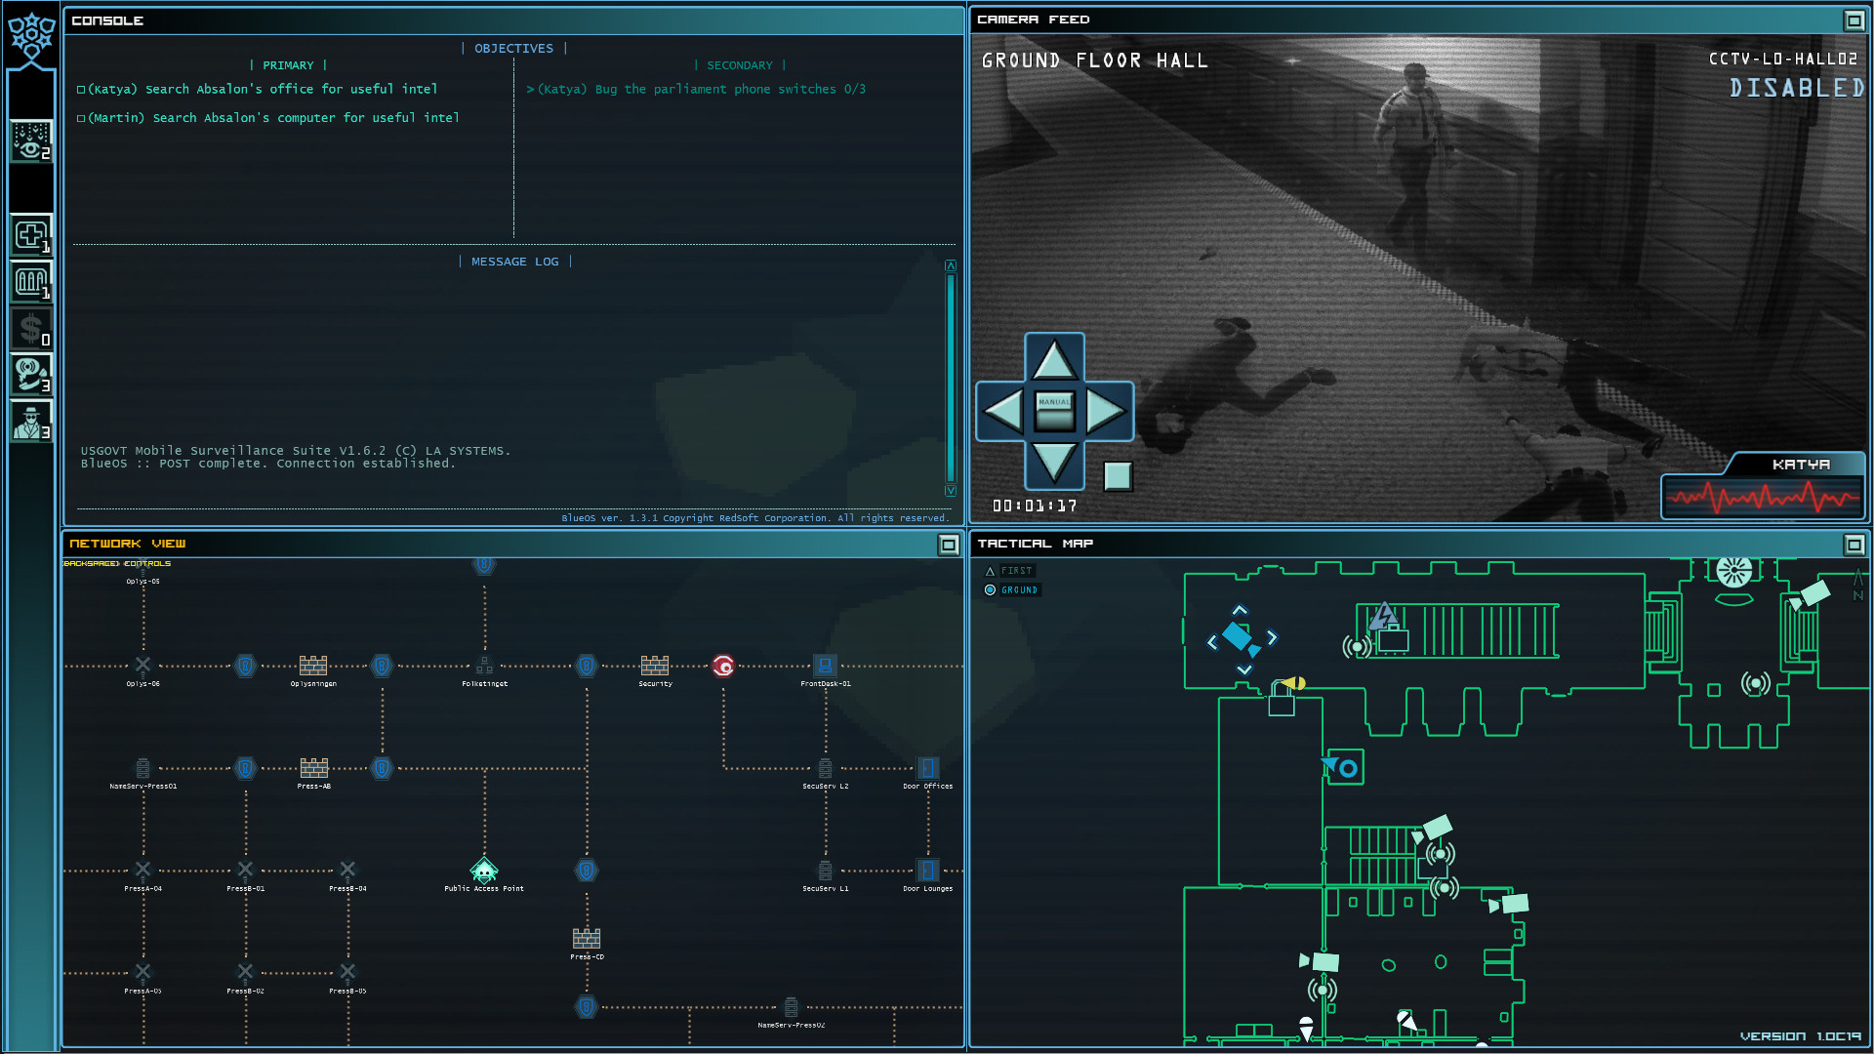
Task: Select the sleep dart gadget with eye icon
Action: 30,142
